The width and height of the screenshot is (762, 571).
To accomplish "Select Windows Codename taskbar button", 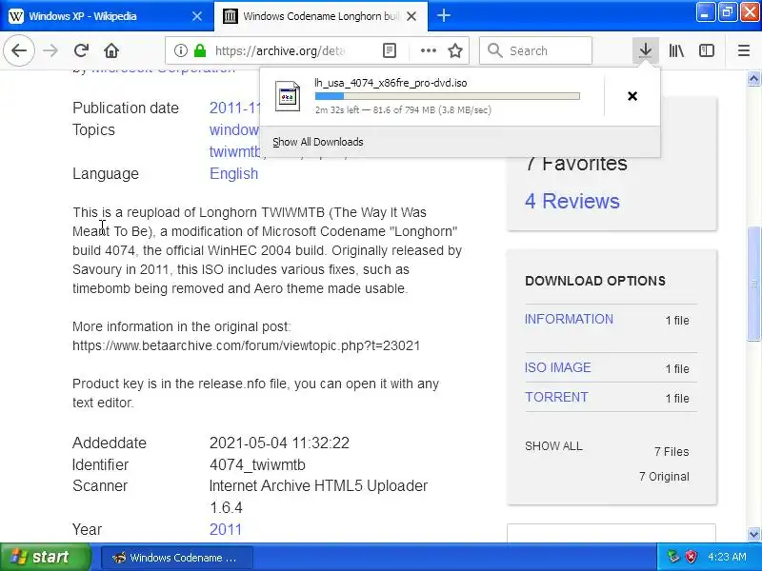I will pos(177,558).
